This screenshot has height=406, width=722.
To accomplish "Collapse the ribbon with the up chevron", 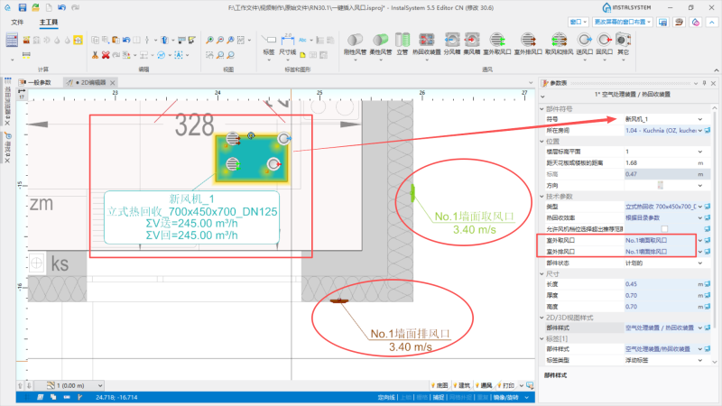I will point(712,22).
